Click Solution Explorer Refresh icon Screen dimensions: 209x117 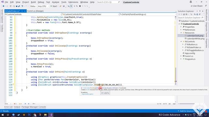(x=197, y=14)
